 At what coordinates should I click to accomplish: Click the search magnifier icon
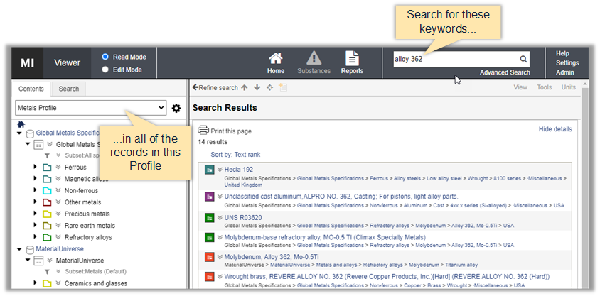pos(523,59)
